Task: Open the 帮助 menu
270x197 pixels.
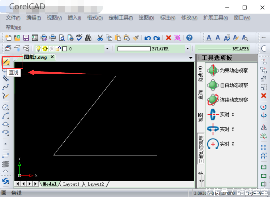Action: (x=14, y=27)
